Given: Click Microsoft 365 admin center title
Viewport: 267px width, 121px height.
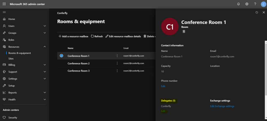Looking at the screenshot, I should coord(27,4).
